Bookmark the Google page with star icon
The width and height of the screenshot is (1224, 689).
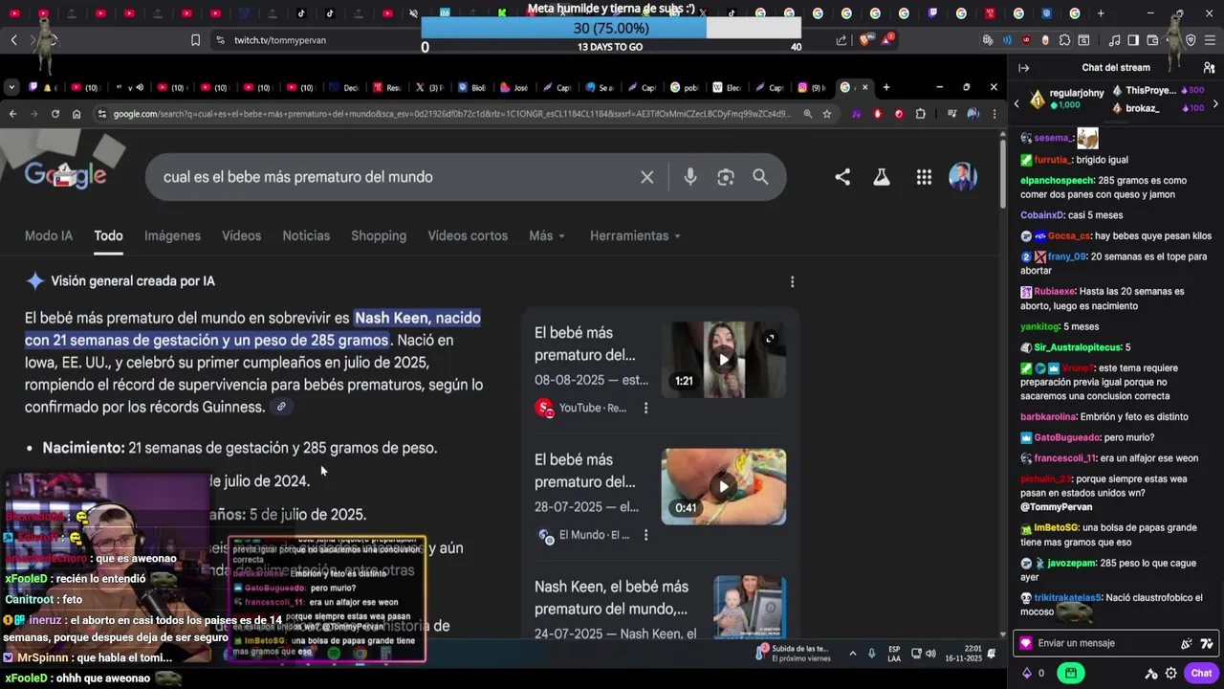click(827, 114)
